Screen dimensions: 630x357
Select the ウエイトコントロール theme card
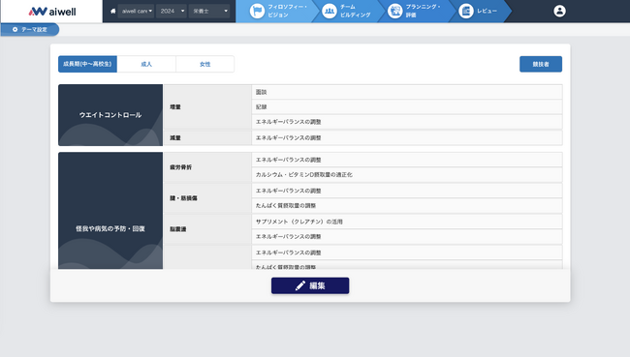pyautogui.click(x=110, y=115)
